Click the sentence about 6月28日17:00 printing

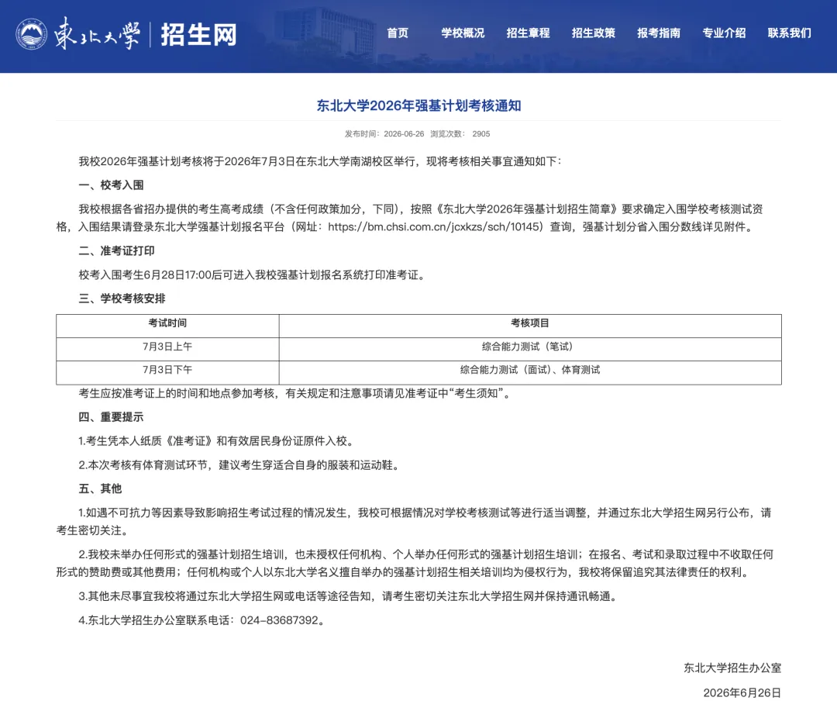(x=252, y=275)
